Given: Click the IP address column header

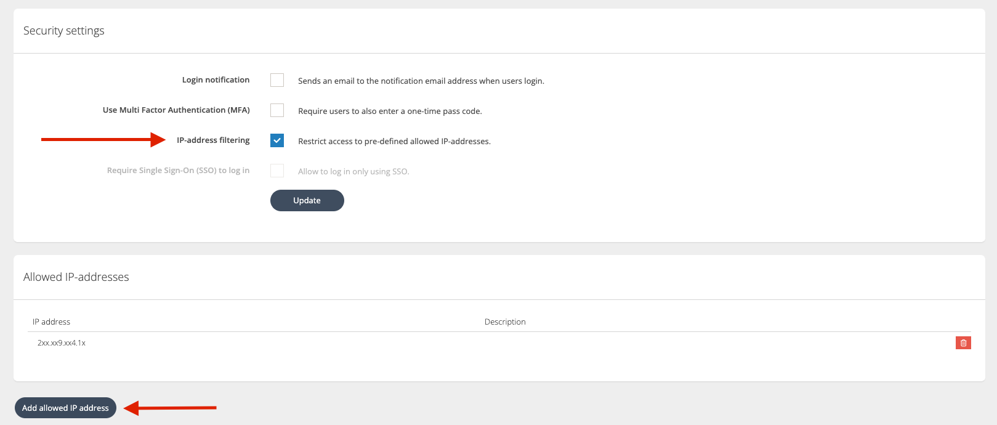Looking at the screenshot, I should click(x=51, y=322).
